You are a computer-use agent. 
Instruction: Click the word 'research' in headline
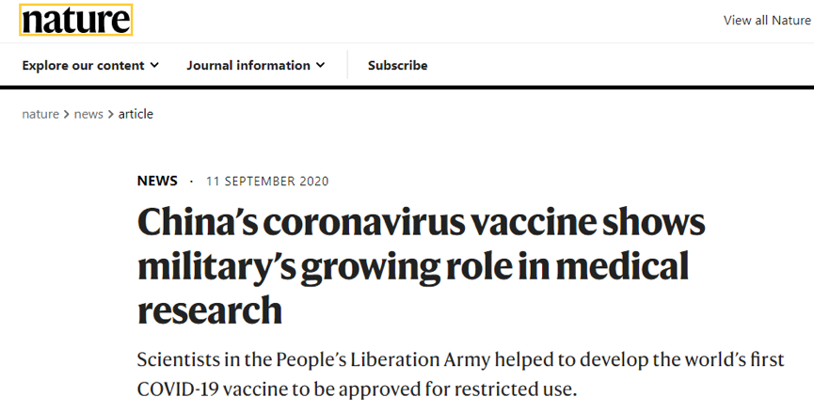(210, 310)
